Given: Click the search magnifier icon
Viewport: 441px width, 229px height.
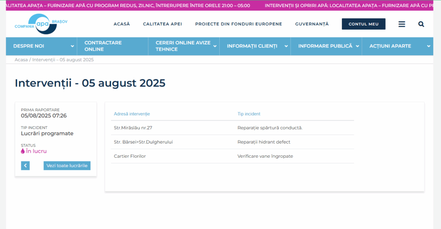Looking at the screenshot, I should coord(421,24).
